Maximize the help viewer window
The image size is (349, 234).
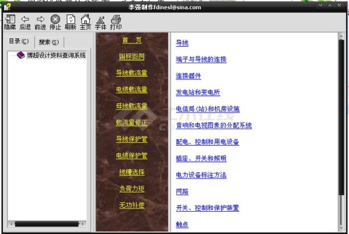(330, 5)
